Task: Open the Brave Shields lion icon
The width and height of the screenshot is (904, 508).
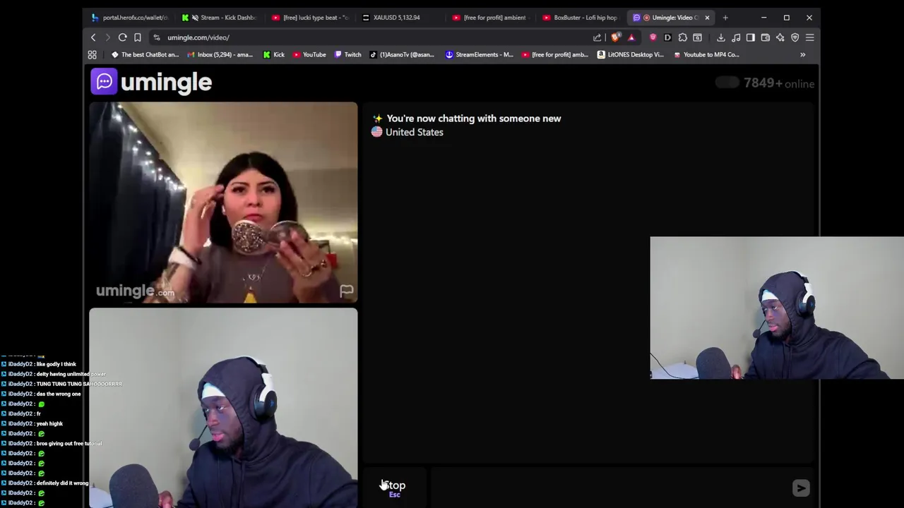Action: click(616, 37)
